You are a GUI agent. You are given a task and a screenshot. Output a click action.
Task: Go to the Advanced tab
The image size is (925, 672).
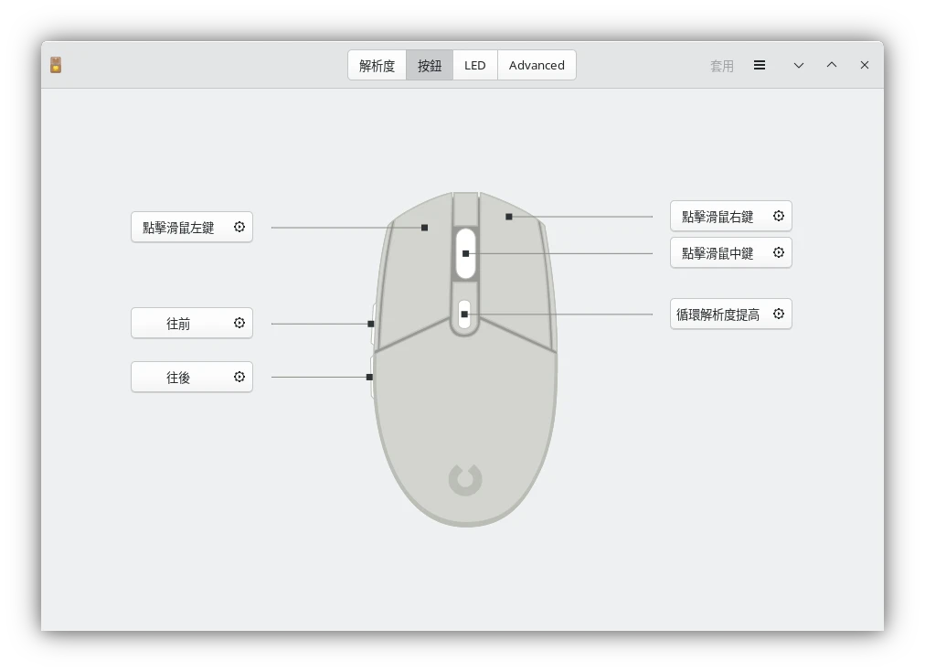tap(537, 65)
